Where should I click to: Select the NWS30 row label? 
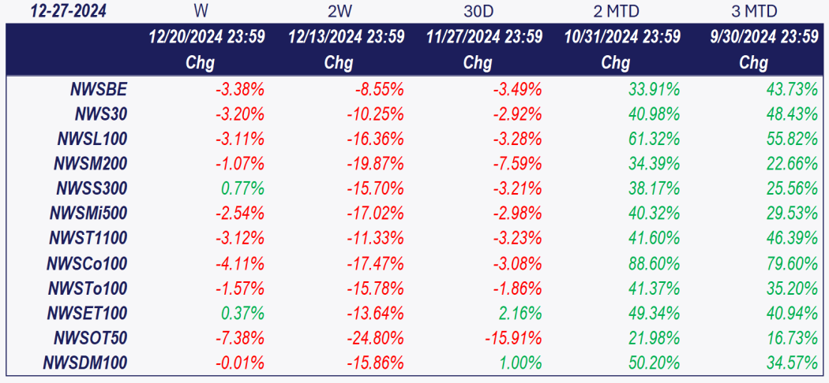101,114
